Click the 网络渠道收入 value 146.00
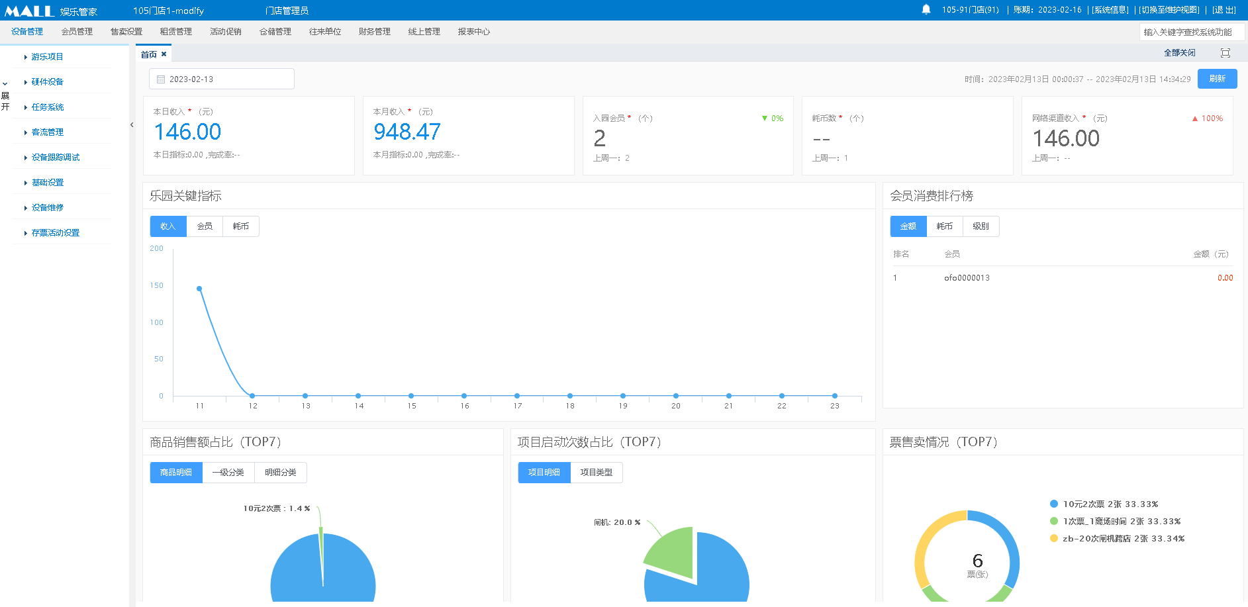The image size is (1248, 607). point(1066,138)
